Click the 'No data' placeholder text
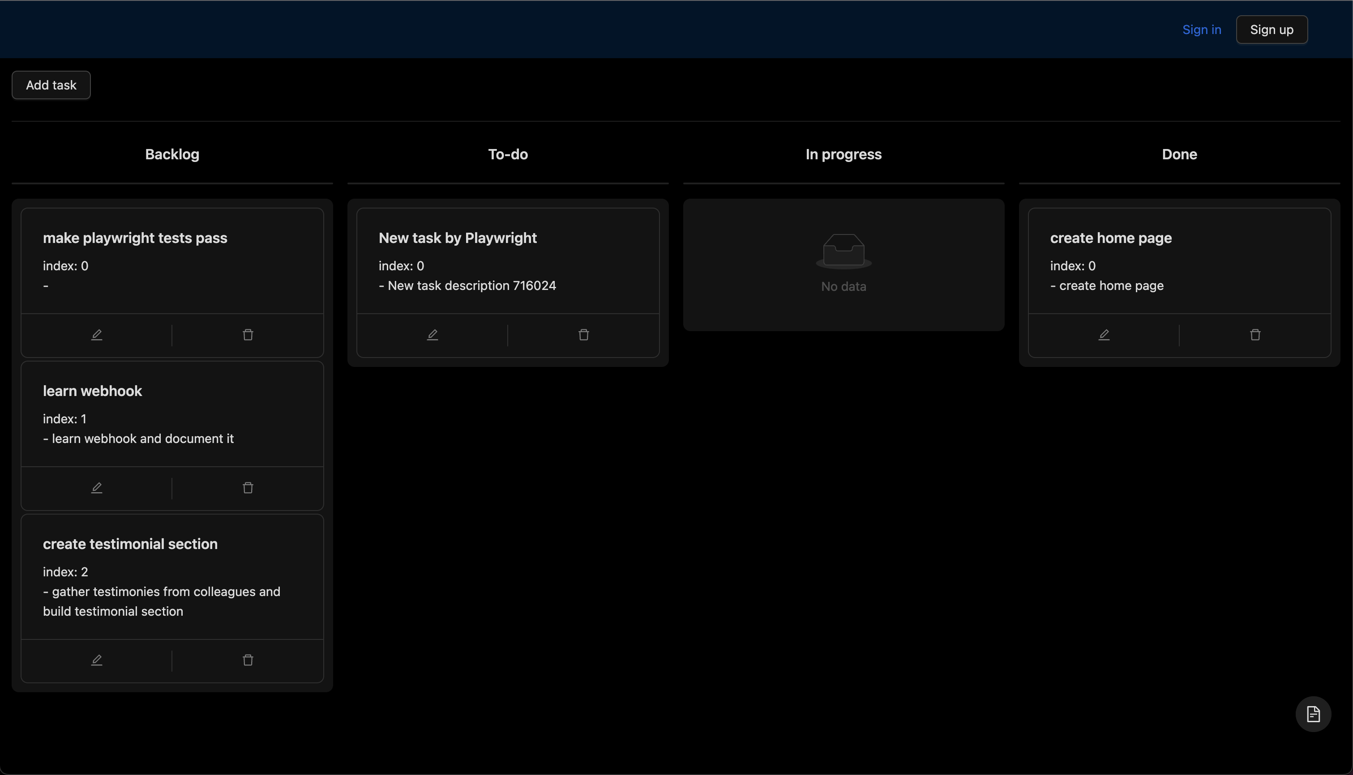 (843, 286)
